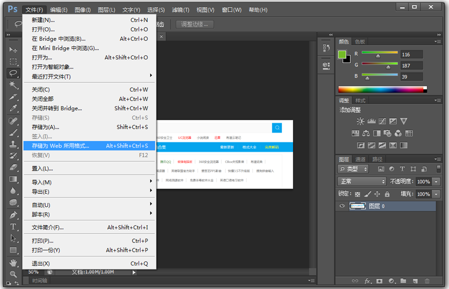Image resolution: width=449 pixels, height=289 pixels.
Task: Switch to the 路径 tab
Action: click(x=377, y=159)
